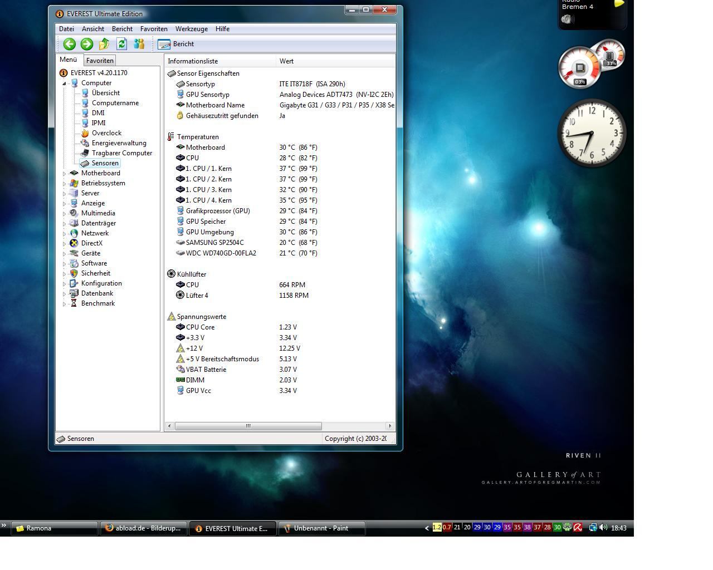This screenshot has width=713, height=570.
Task: Expand the Betriebssystem tree node
Action: click(x=64, y=184)
